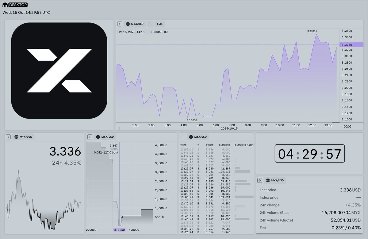Click the TIME column header
This screenshot has width=368, height=239.
tap(183, 145)
